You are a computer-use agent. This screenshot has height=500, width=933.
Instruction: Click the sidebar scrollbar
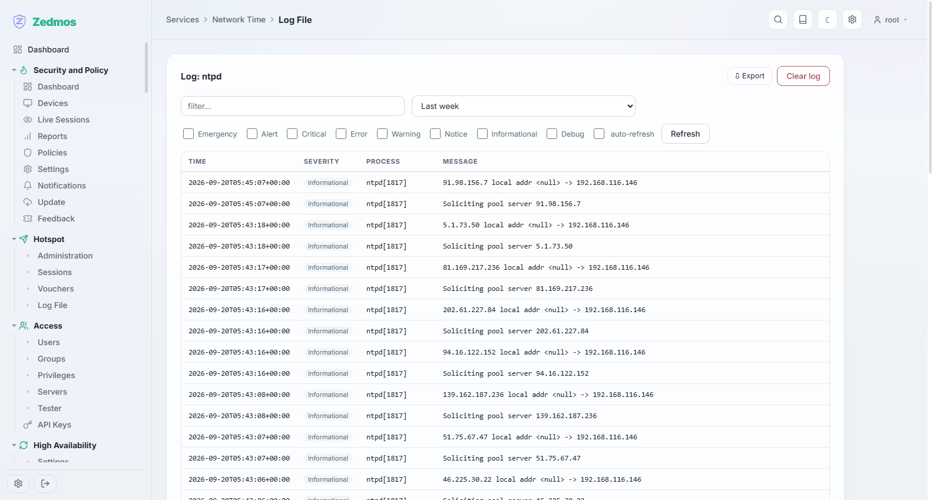(146, 68)
